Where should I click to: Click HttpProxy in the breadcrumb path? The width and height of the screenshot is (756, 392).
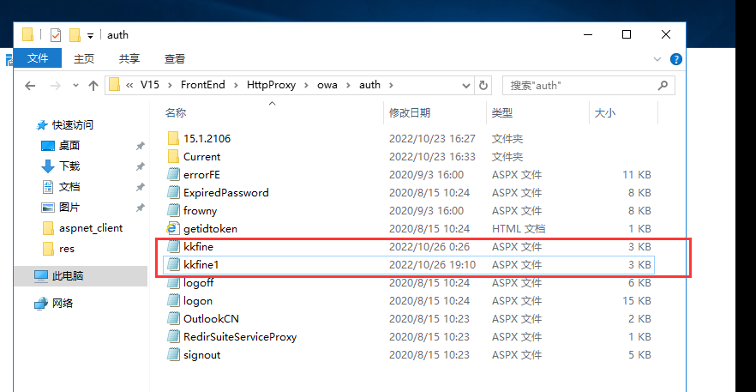click(270, 86)
